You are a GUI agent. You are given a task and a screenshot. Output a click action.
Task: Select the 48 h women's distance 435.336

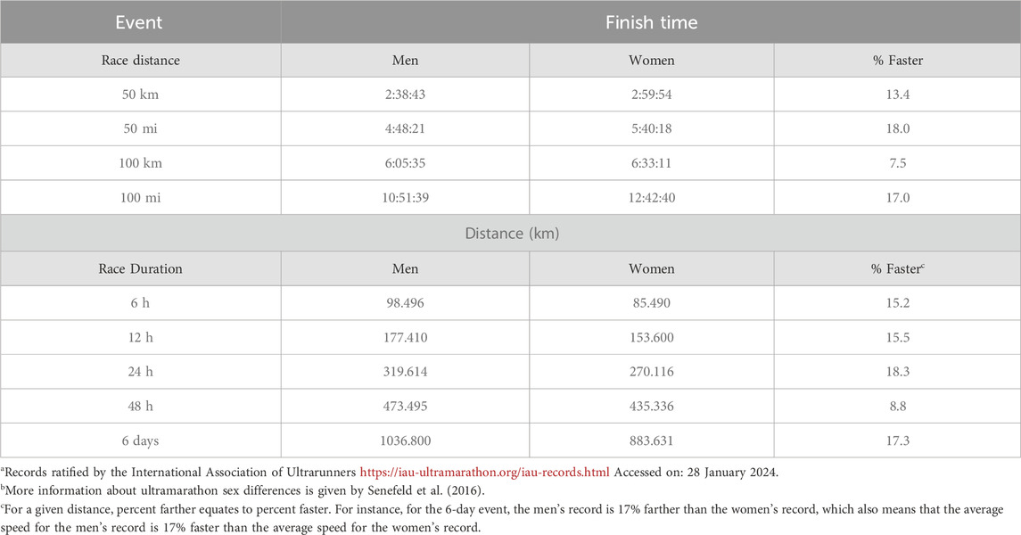click(x=651, y=406)
